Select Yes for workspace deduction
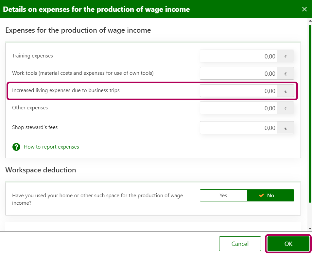312x254 pixels. tap(223, 196)
